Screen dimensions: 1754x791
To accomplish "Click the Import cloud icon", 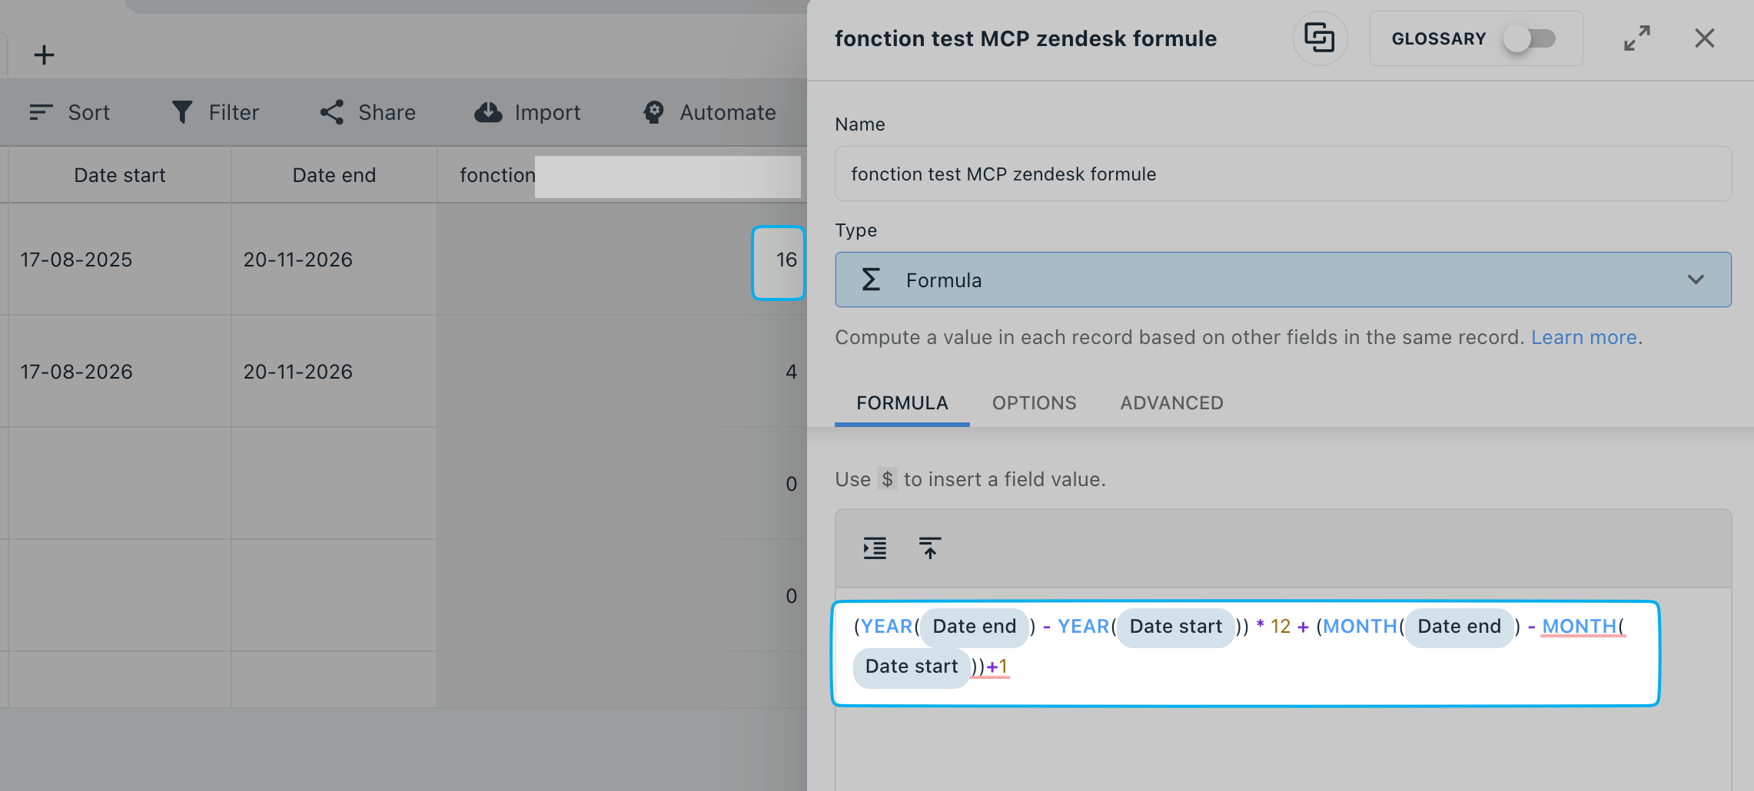I will [x=488, y=112].
